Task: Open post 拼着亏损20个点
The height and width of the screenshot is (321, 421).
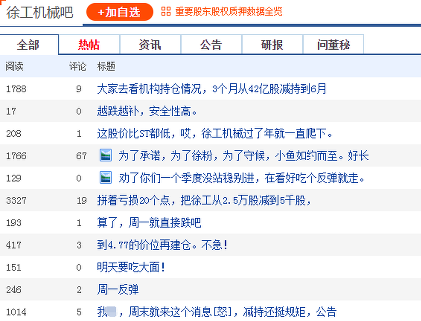Action: coord(204,200)
